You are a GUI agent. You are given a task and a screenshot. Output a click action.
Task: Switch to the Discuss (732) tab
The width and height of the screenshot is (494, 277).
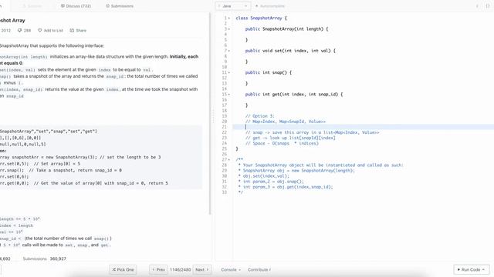[76, 6]
